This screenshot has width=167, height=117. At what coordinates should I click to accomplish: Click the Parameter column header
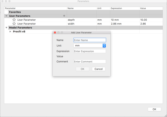coord(35,8)
